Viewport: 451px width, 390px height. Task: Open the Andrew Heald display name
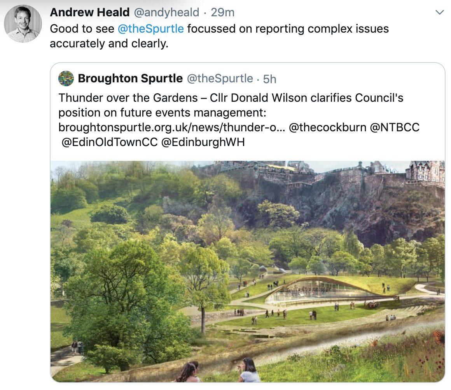[89, 12]
